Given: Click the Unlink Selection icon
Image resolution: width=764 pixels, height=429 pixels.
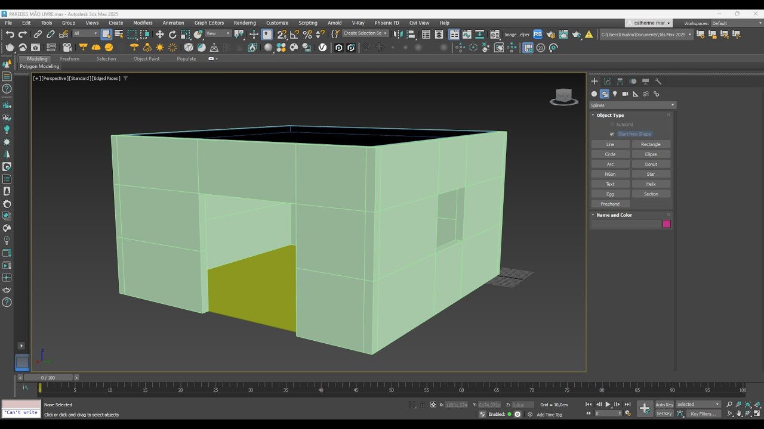Looking at the screenshot, I should (51, 34).
